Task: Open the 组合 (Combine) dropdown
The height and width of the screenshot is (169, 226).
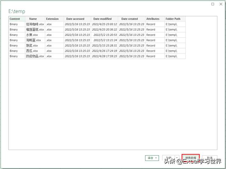Action: click(152, 158)
